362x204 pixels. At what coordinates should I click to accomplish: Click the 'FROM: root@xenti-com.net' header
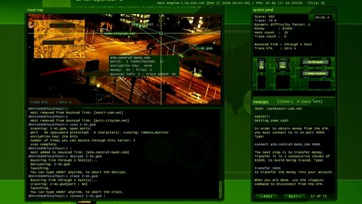point(278,108)
